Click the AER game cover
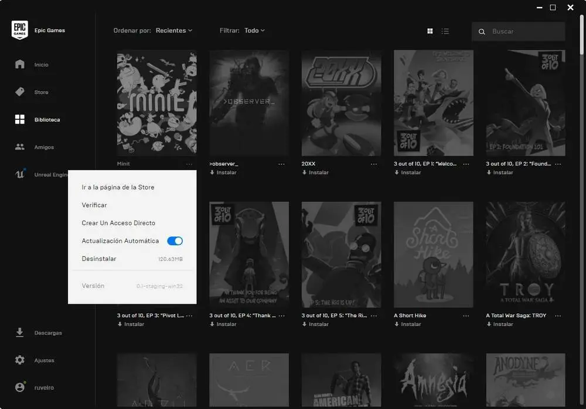Image resolution: width=586 pixels, height=409 pixels. pyautogui.click(x=249, y=380)
